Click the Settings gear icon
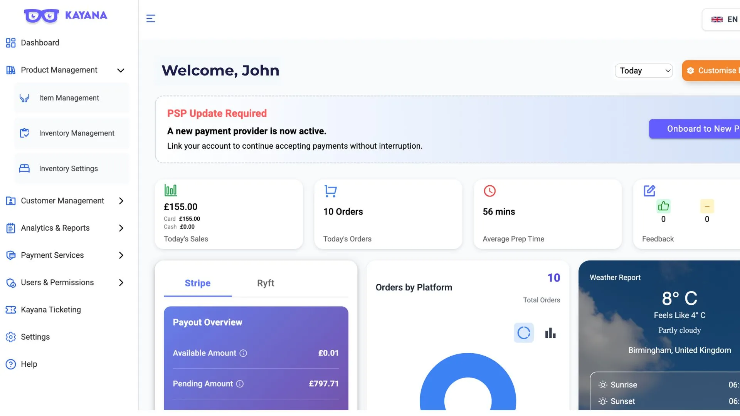 [11, 337]
